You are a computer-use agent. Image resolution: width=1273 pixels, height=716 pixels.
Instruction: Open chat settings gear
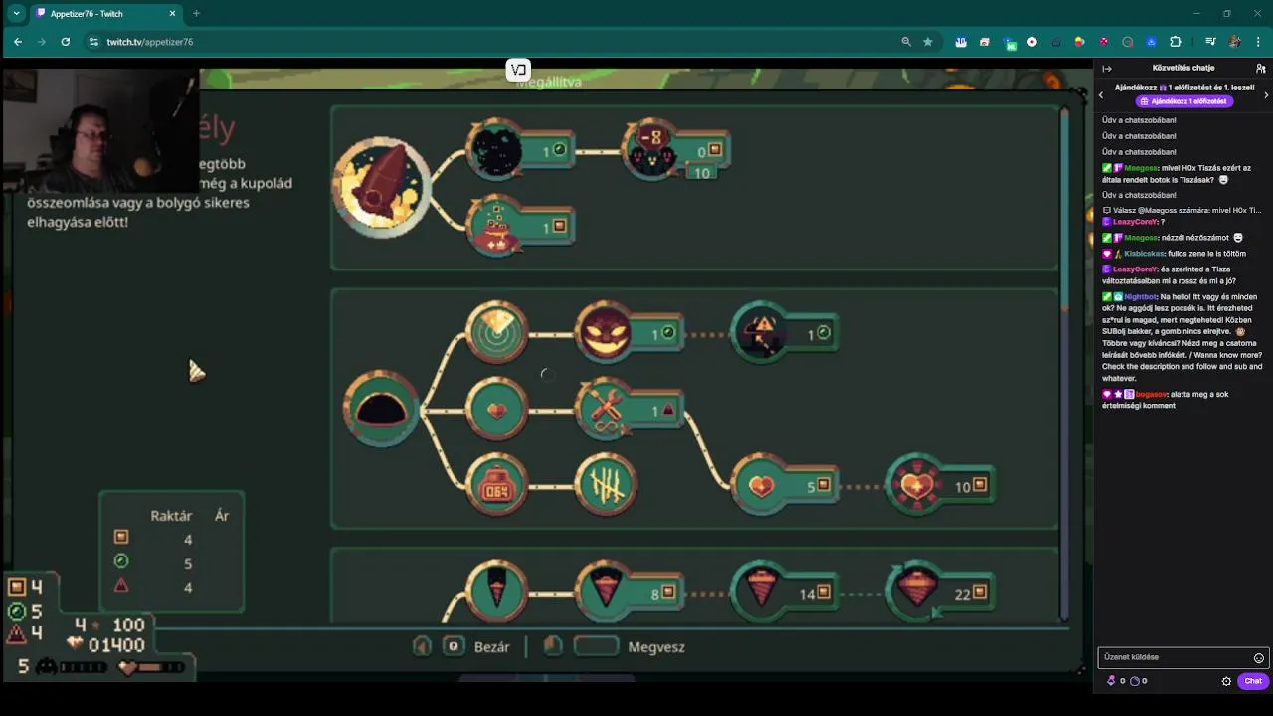pos(1226,681)
